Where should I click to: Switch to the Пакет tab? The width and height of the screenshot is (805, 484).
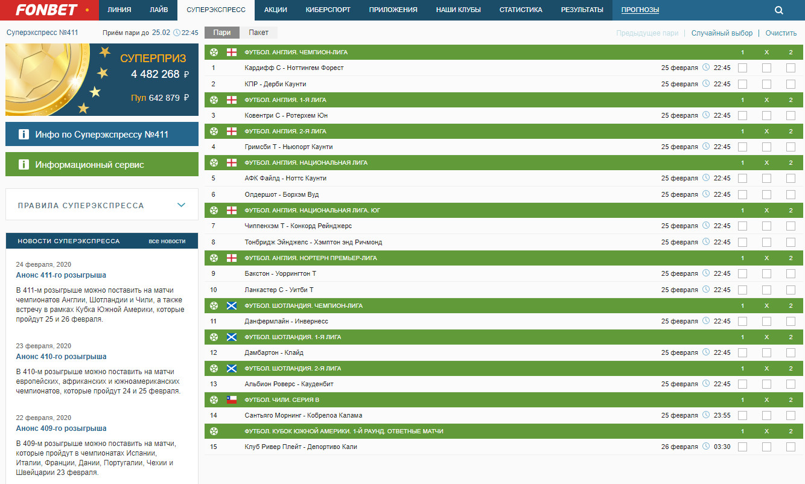click(259, 33)
